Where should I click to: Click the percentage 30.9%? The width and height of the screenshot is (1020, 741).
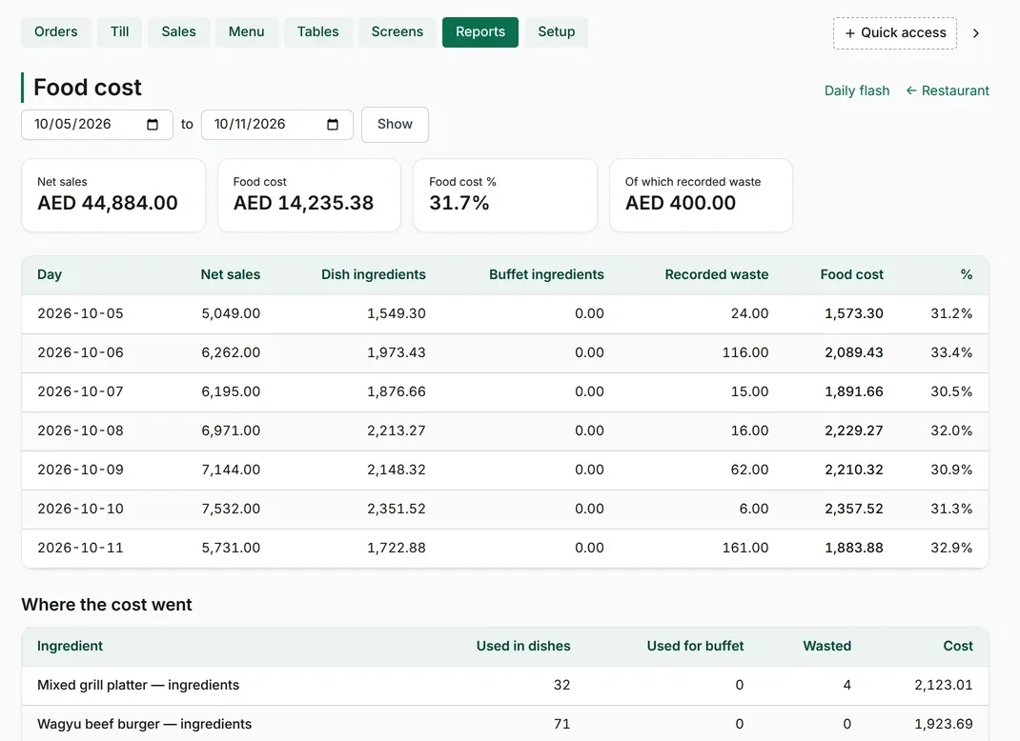click(951, 470)
